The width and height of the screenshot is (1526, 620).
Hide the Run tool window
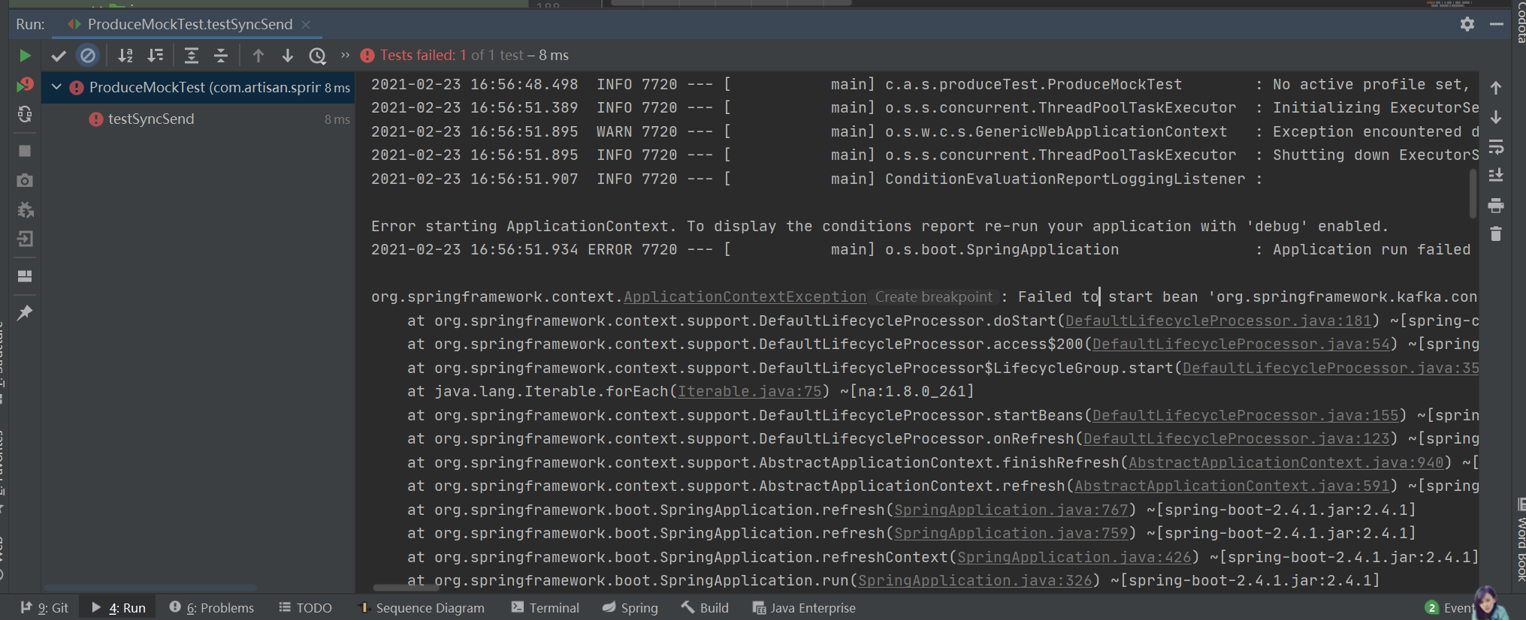(1497, 24)
